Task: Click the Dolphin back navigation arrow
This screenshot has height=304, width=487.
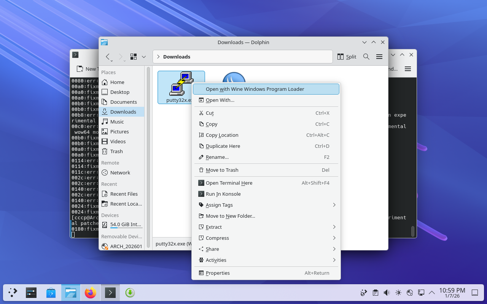Action: click(108, 57)
